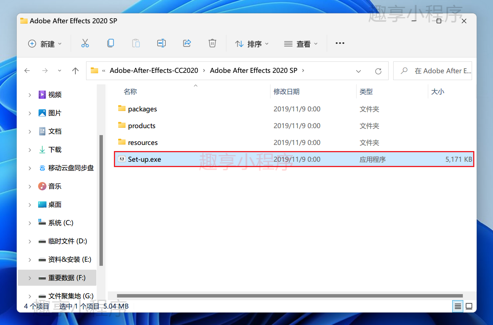
Task: Open 重要数据 (F:) drive
Action: click(x=67, y=278)
